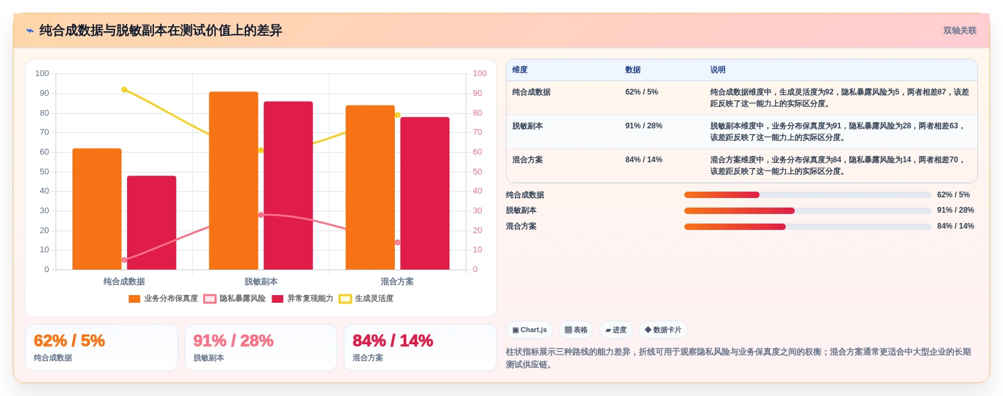Click the 数据卡片 tag chip

click(663, 330)
